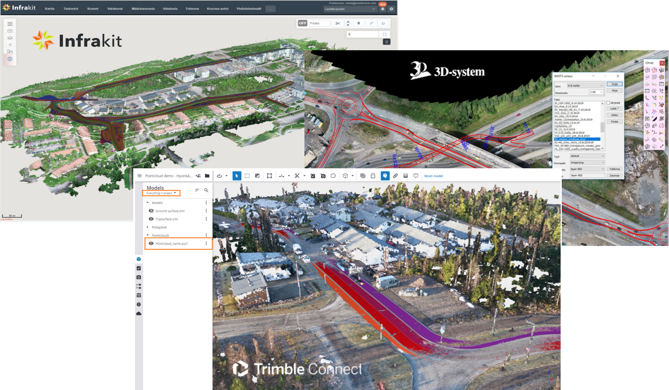Open the folder icon next to project title
The image size is (669, 390).
207,176
